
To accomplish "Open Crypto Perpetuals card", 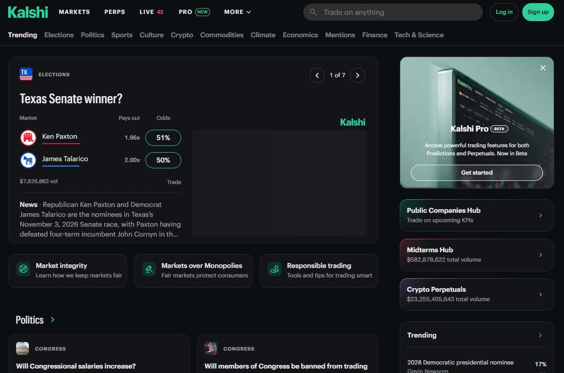I will [x=477, y=294].
